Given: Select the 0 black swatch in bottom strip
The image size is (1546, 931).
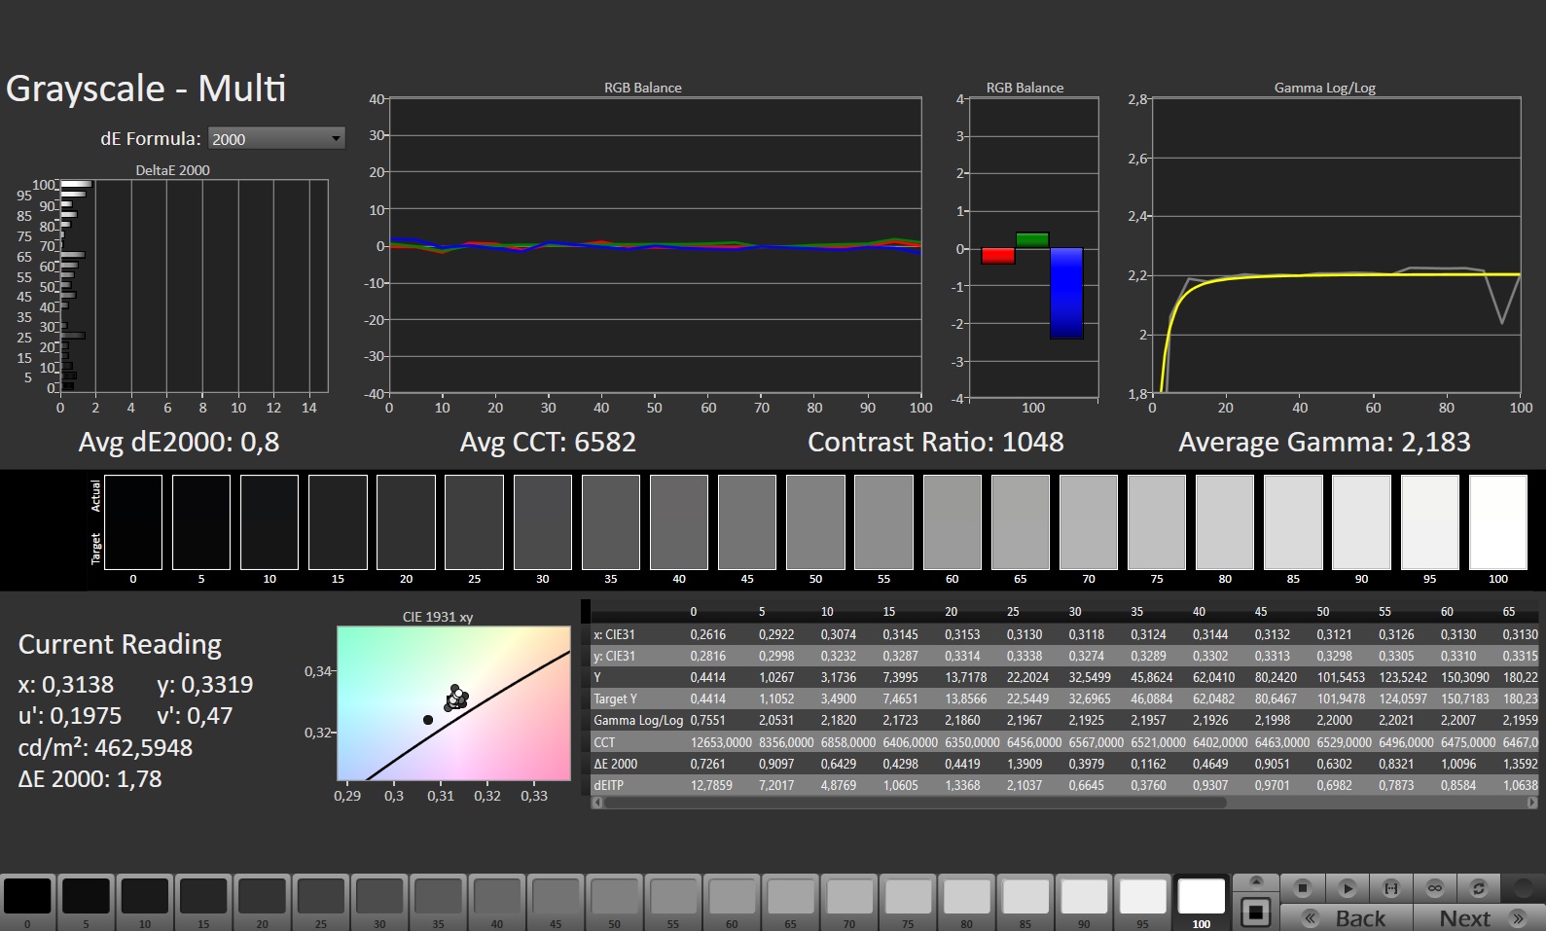Looking at the screenshot, I should click(x=27, y=896).
